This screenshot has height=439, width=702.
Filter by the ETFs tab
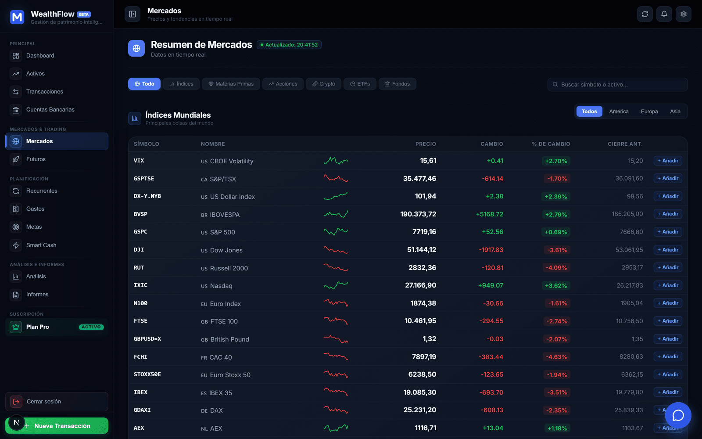(360, 84)
